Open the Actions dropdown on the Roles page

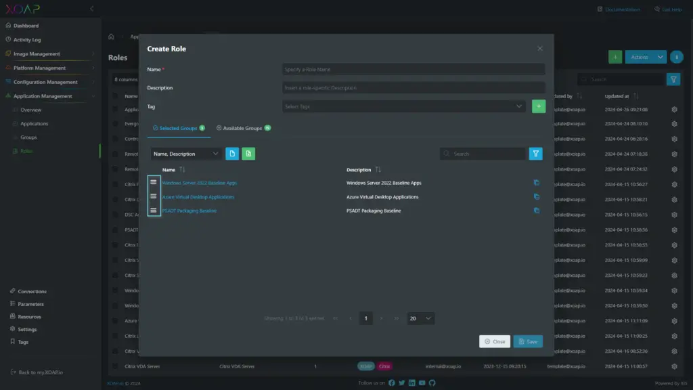click(645, 57)
